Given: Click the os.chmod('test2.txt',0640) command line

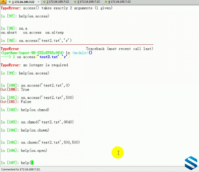Looking at the screenshot, I should (37, 122).
